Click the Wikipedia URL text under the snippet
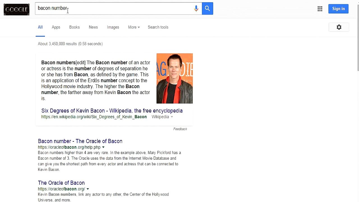Screen dimensions: 359x202 (94, 117)
